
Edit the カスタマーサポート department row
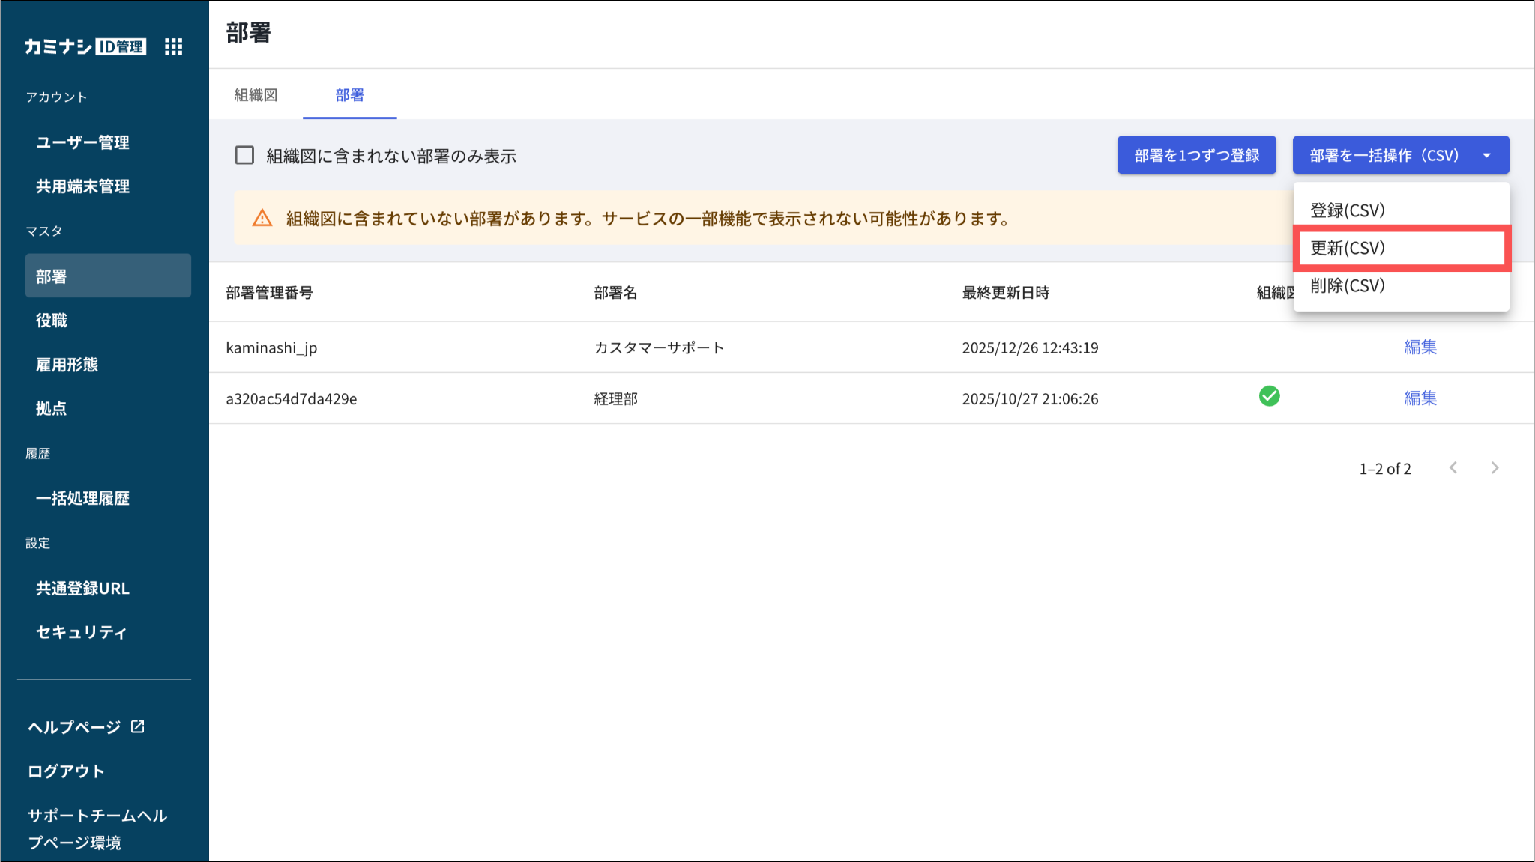(x=1420, y=347)
